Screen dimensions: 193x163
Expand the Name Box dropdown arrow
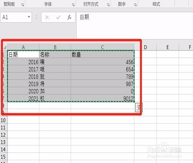29,17
